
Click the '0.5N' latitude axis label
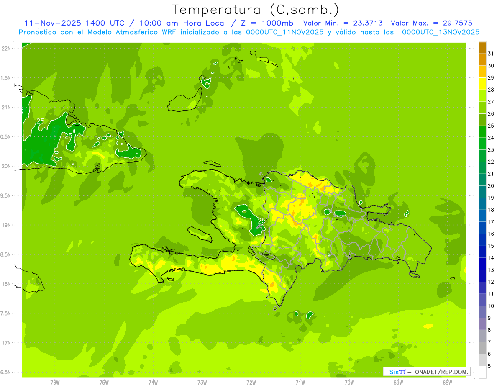click(6, 137)
